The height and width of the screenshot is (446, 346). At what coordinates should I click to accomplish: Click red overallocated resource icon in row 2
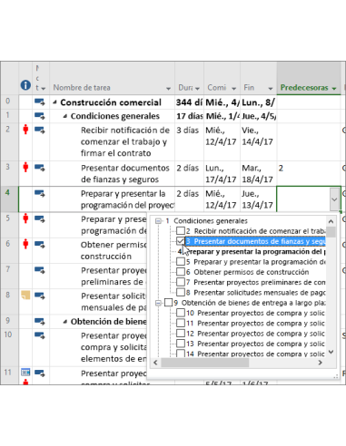click(25, 130)
